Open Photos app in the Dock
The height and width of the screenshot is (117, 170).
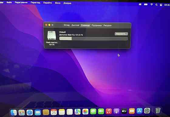(x=85, y=112)
